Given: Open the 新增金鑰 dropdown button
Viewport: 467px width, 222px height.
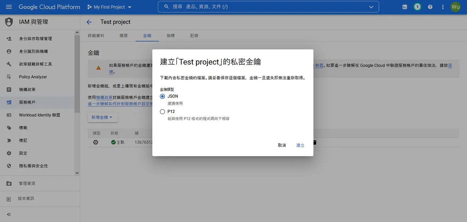Looking at the screenshot, I should (102, 117).
